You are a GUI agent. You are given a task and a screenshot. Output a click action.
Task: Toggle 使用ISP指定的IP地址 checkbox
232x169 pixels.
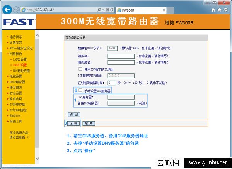pos(80,69)
